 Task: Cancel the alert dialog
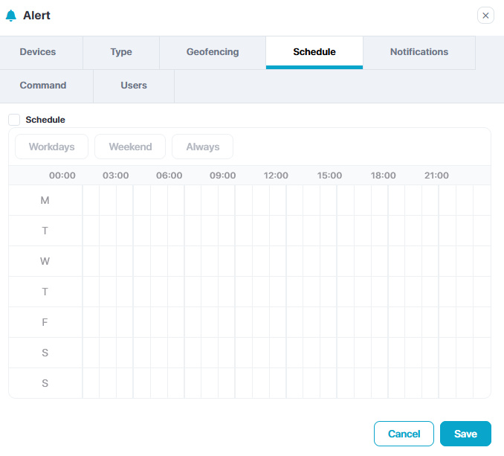[404, 434]
